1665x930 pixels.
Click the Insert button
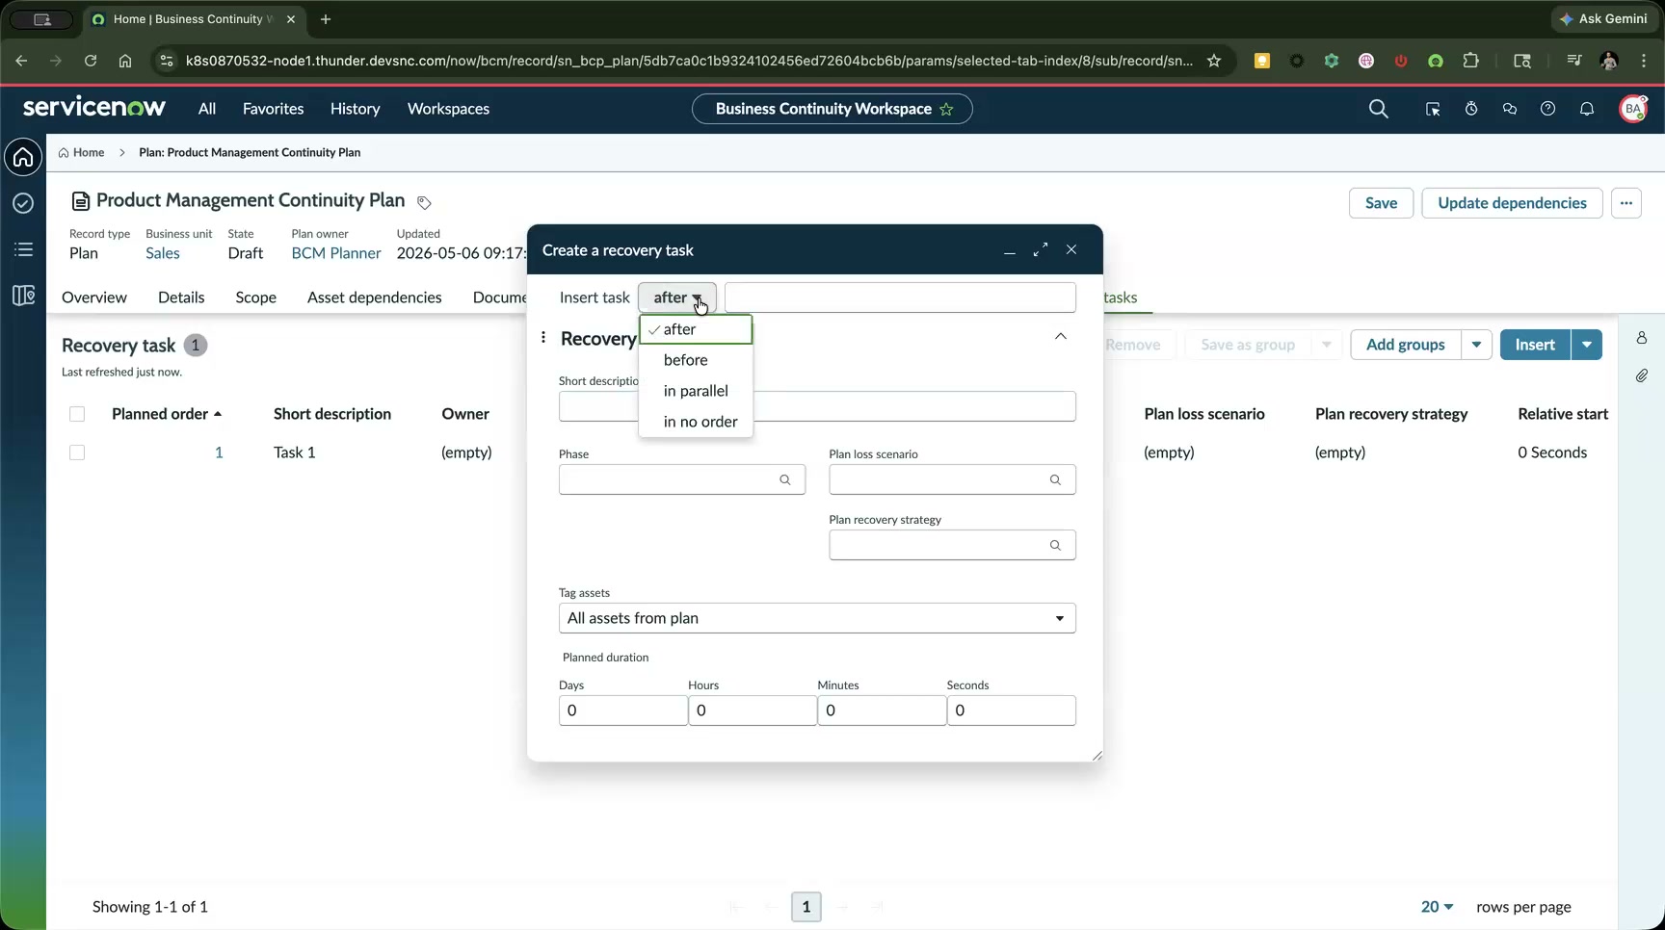1535,345
